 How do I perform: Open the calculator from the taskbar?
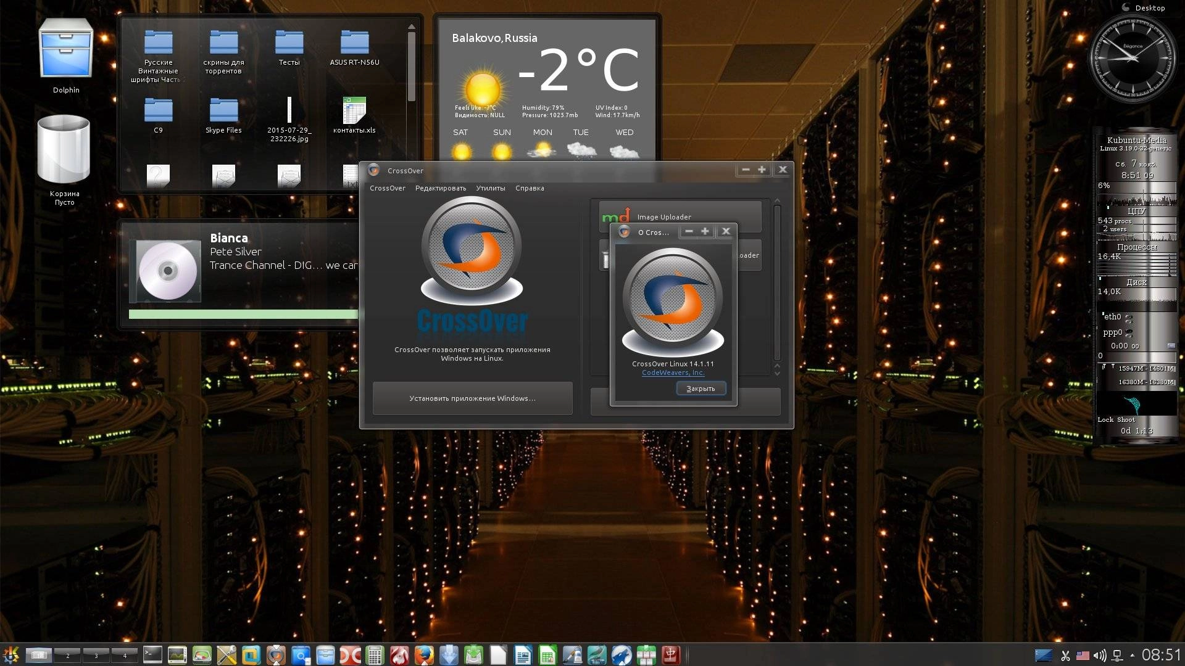tap(375, 654)
